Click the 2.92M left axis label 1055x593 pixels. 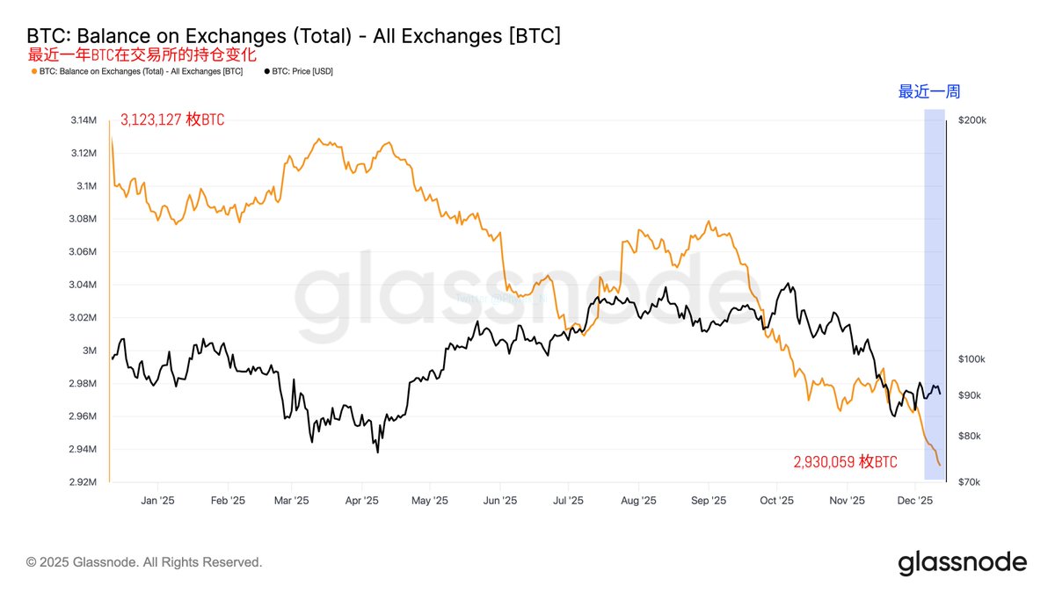pyautogui.click(x=83, y=482)
